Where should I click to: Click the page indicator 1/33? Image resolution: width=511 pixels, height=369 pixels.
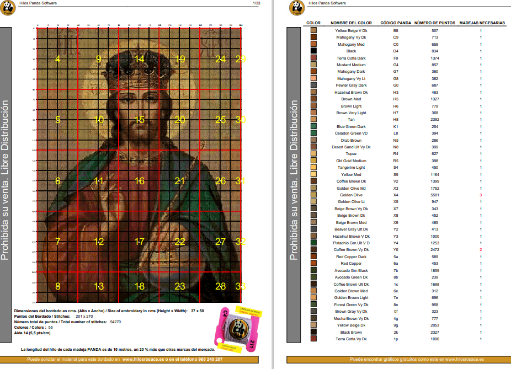(x=256, y=3)
